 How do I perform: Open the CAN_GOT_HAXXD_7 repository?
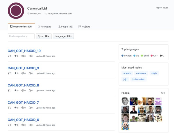pos(23,102)
